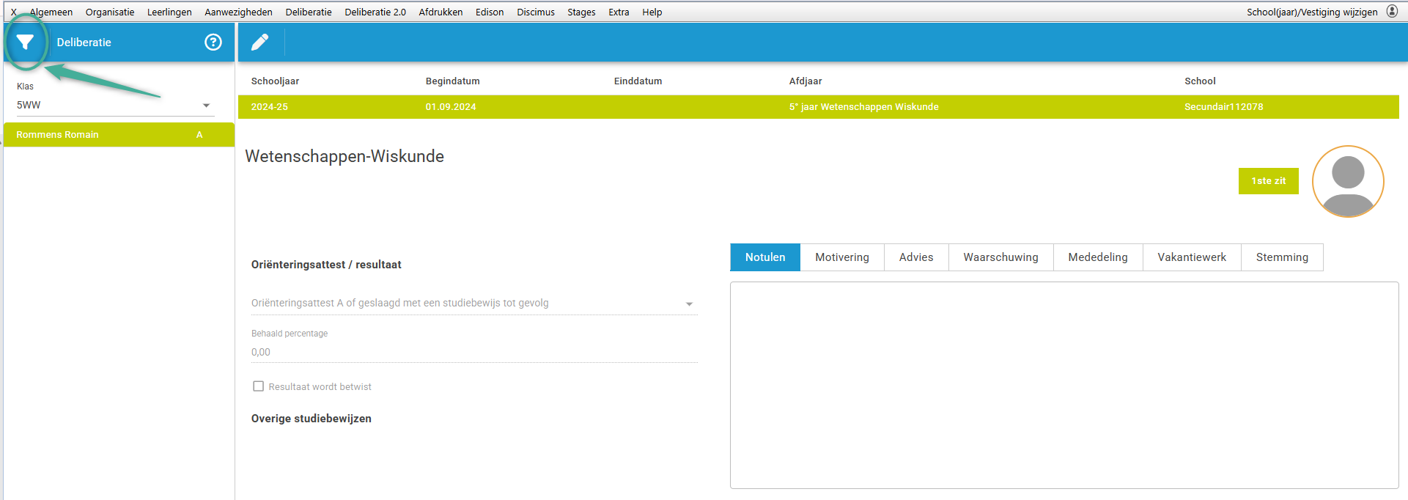Image resolution: width=1408 pixels, height=500 pixels.
Task: Click the user account icon top right
Action: tap(1392, 12)
